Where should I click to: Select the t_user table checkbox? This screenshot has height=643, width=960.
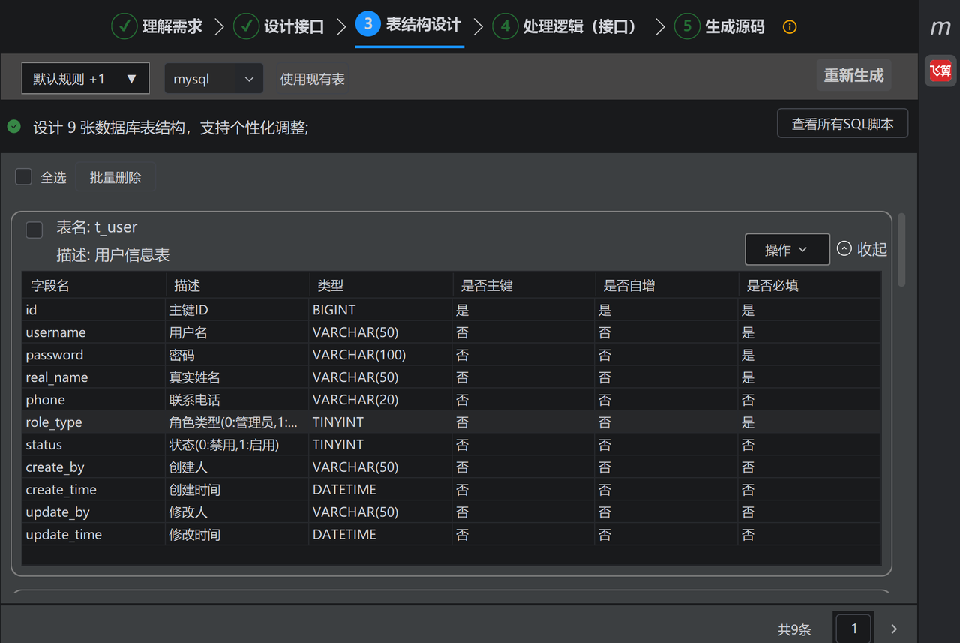(x=34, y=230)
